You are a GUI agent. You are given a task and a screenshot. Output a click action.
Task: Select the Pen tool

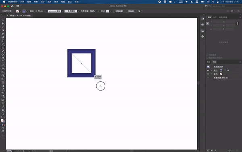point(3,34)
